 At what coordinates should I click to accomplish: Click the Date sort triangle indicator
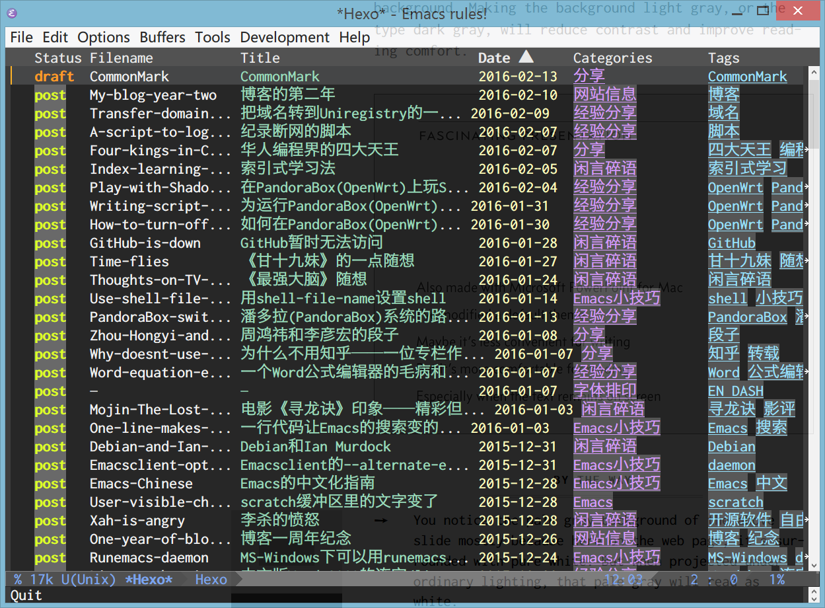[x=526, y=57]
